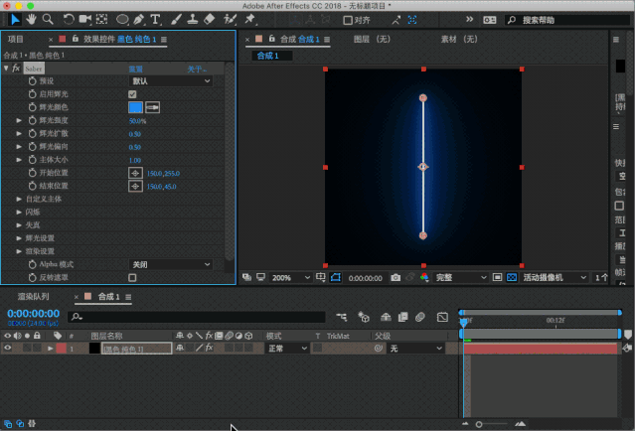Select the Pen tool
The width and height of the screenshot is (635, 431).
point(140,19)
